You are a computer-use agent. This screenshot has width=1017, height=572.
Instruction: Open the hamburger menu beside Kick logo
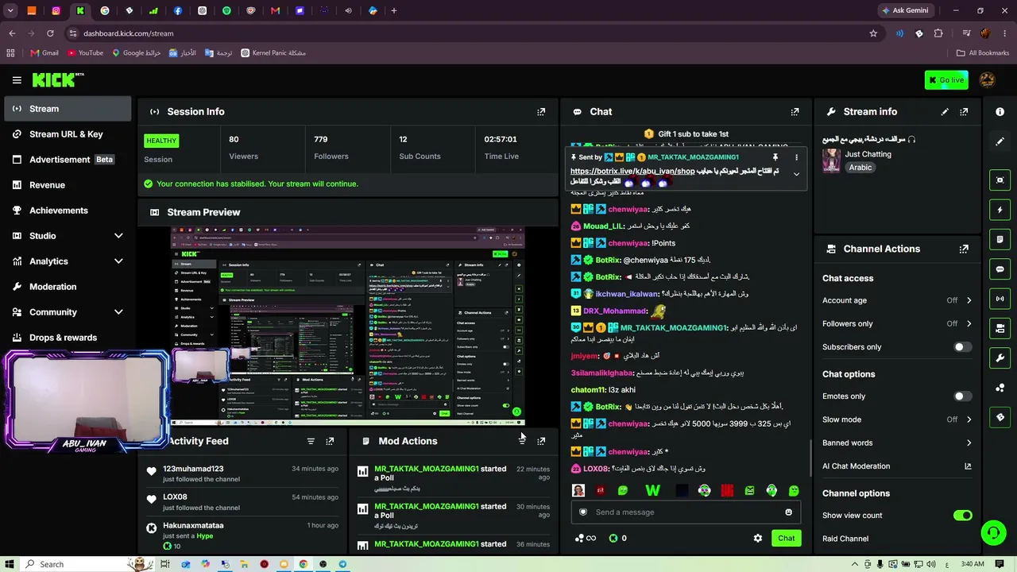coord(17,79)
